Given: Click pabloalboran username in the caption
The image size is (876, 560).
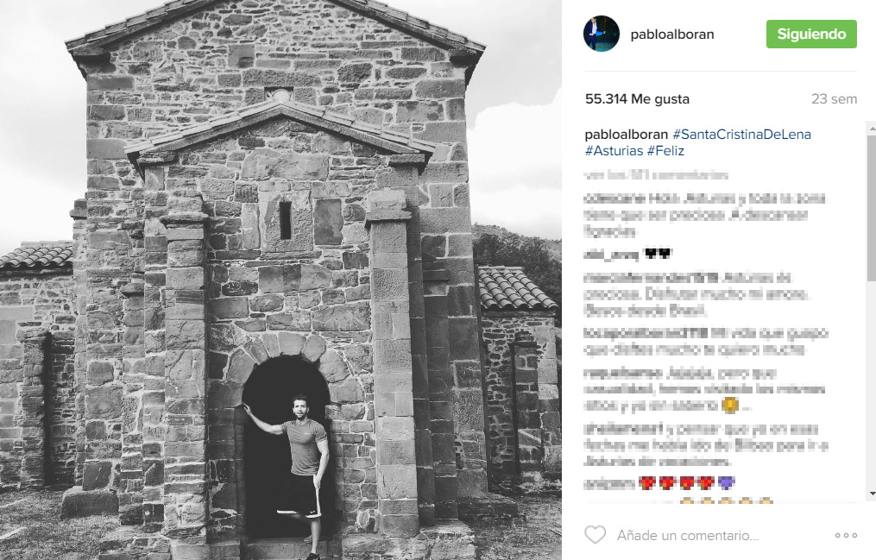Looking at the screenshot, I should tap(627, 134).
